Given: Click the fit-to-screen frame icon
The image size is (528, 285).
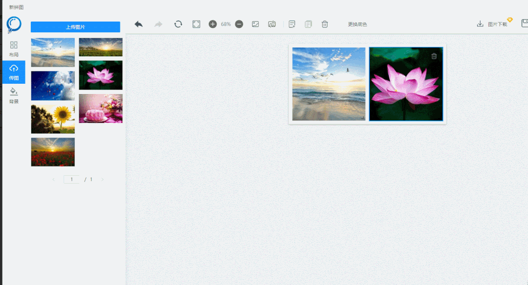Looking at the screenshot, I should coord(196,24).
